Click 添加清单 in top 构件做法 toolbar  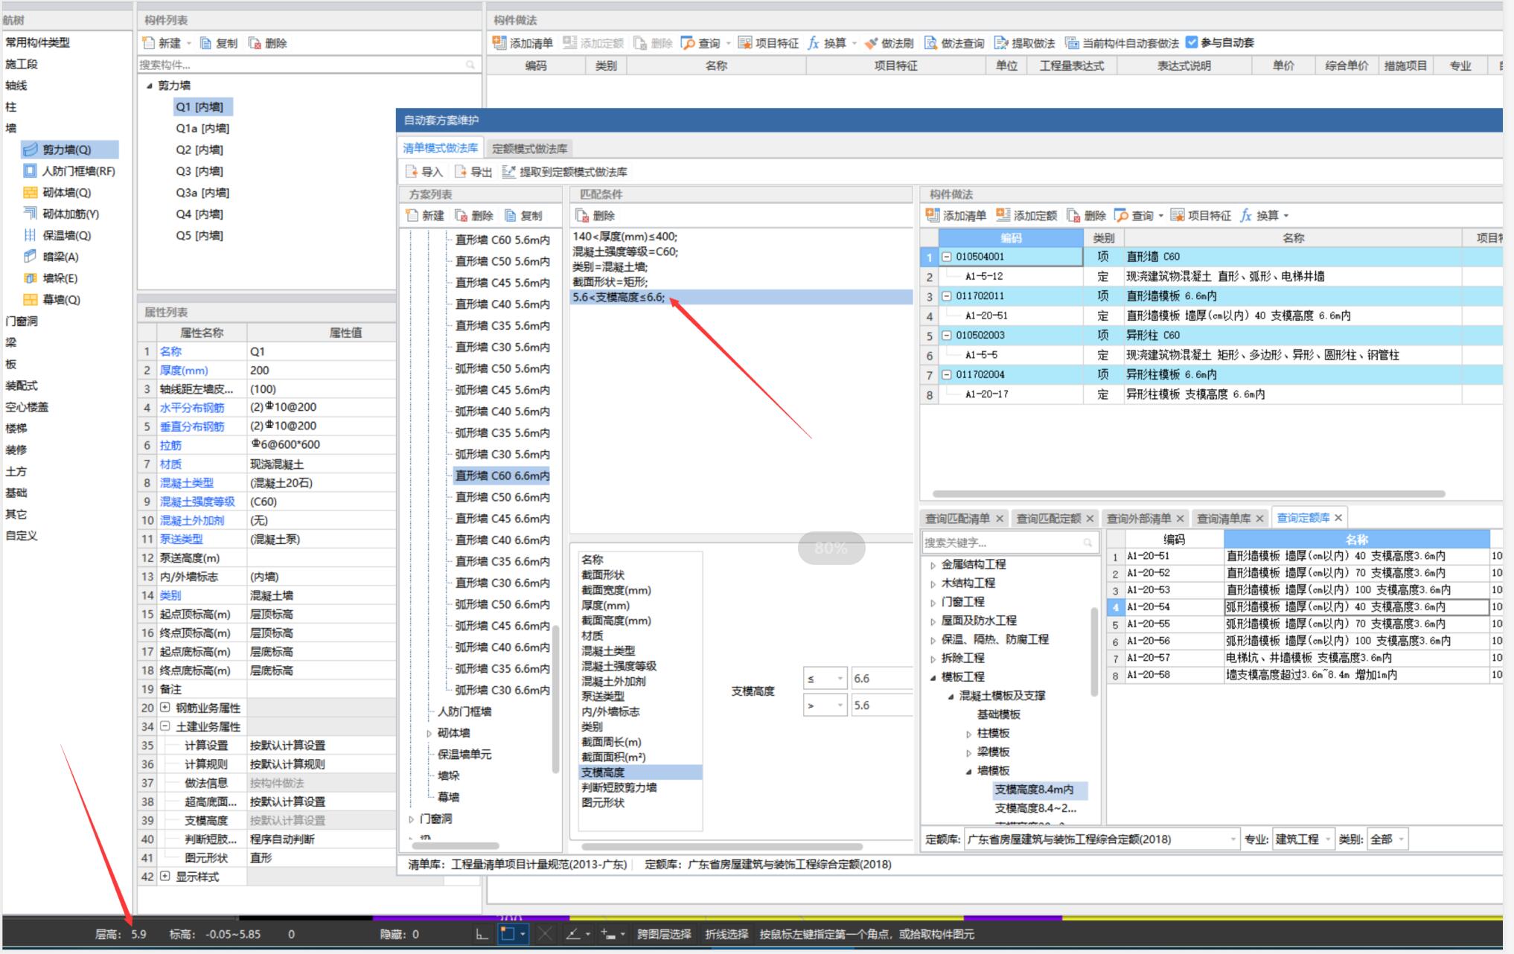(523, 43)
